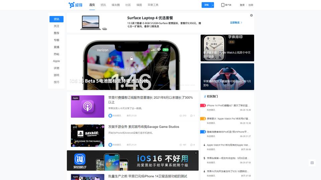Click comment icon on podcast article
The height and width of the screenshot is (180, 321).
pos(191,116)
